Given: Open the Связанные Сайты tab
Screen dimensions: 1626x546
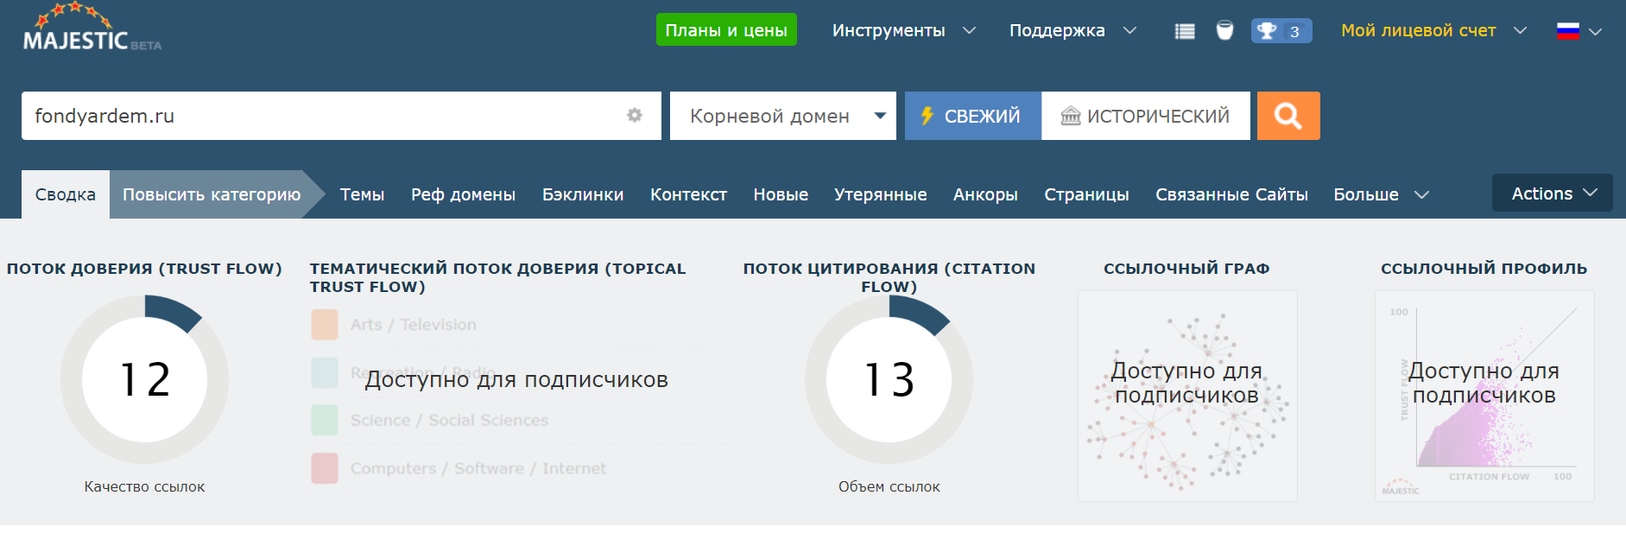Looking at the screenshot, I should (1231, 194).
